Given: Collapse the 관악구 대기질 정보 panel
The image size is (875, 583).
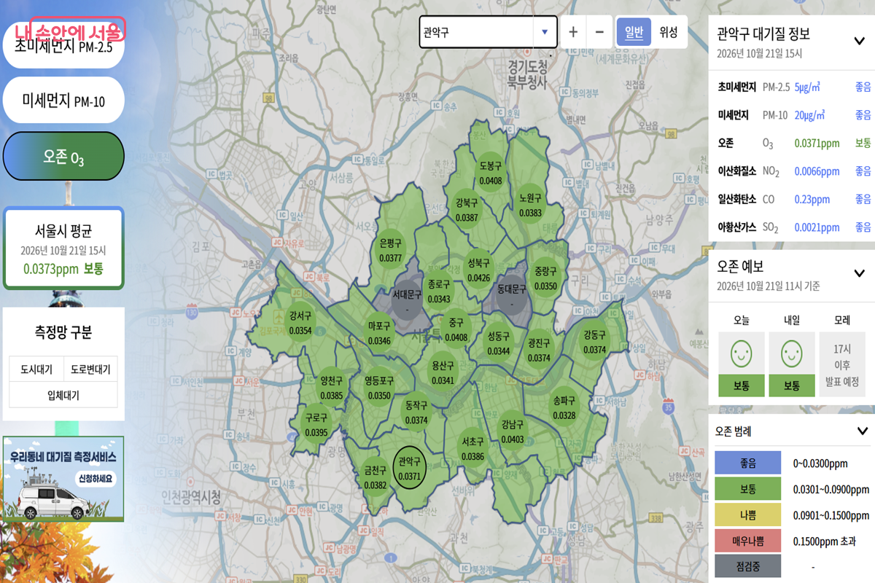Looking at the screenshot, I should pyautogui.click(x=860, y=41).
